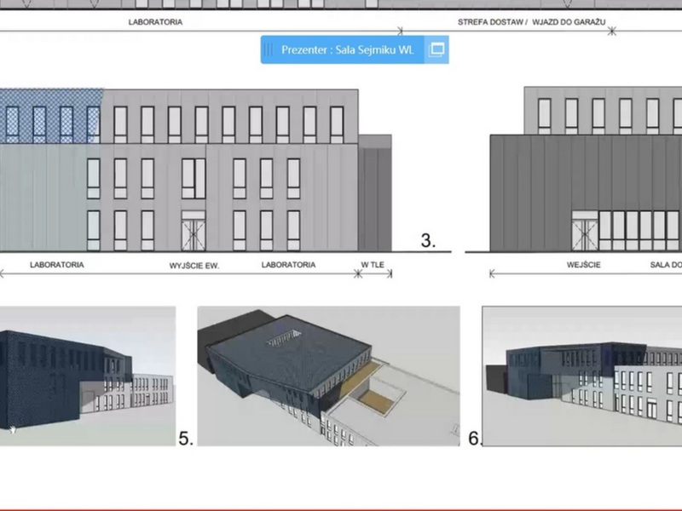Select the 'STREFA DOSTAW / WJAZD DO GARAŻU' label
Viewport: 682px width, 511px height.
click(531, 22)
